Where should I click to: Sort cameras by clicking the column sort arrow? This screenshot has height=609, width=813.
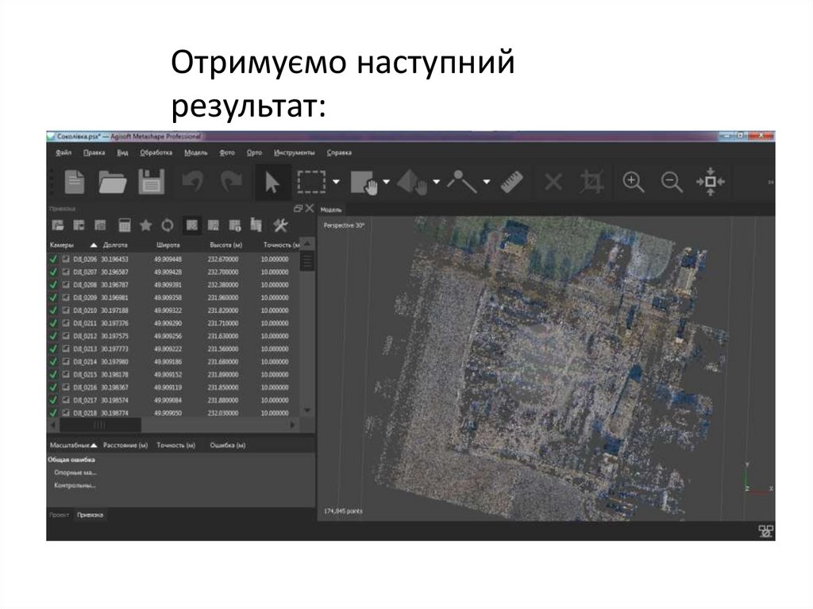[x=94, y=244]
